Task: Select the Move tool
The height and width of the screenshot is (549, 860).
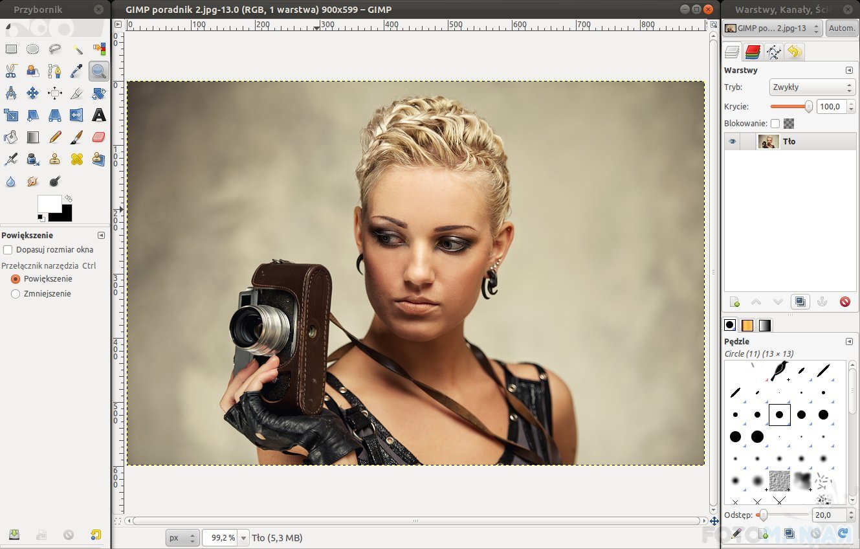Action: [x=32, y=93]
